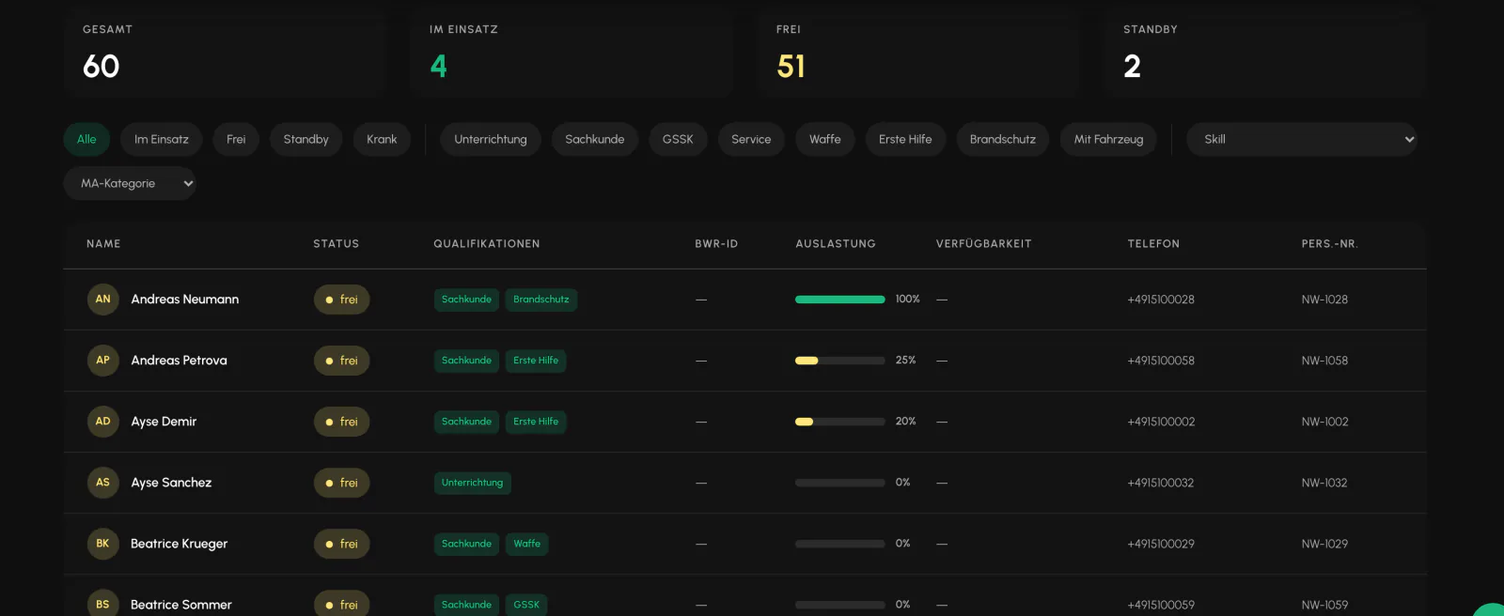
Task: Click GSSK tag in Beatrice Sommer row
Action: coord(526,605)
